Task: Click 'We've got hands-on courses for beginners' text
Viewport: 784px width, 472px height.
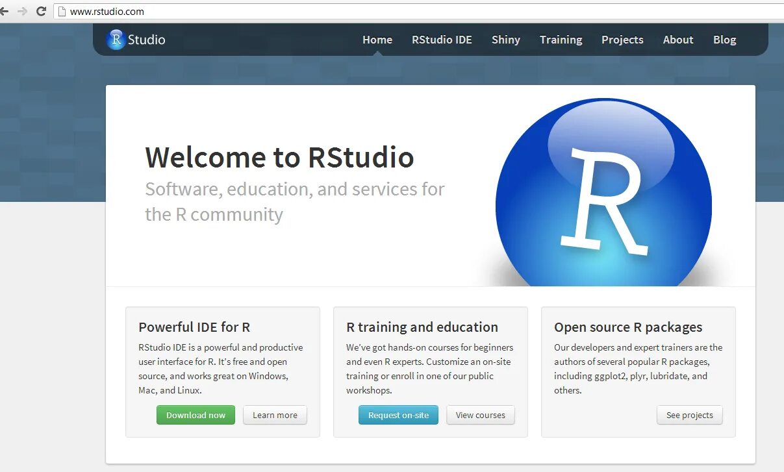Action: coord(429,347)
